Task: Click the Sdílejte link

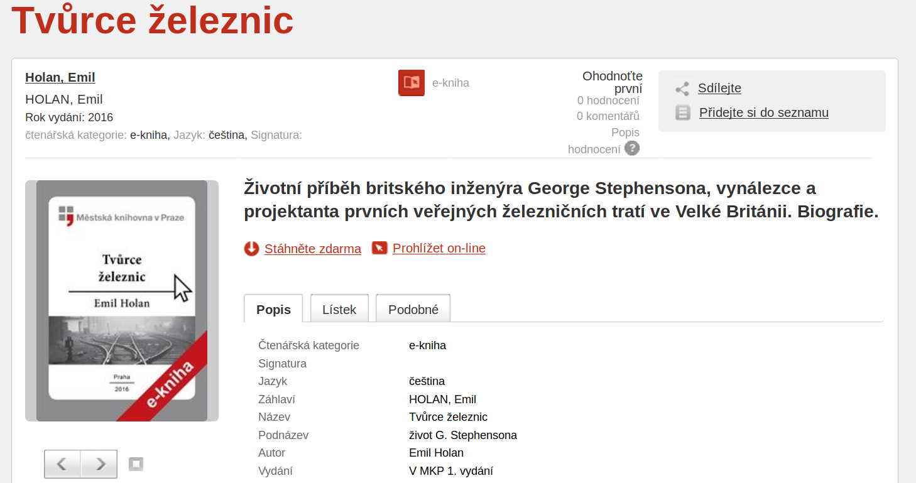Action: [x=719, y=88]
